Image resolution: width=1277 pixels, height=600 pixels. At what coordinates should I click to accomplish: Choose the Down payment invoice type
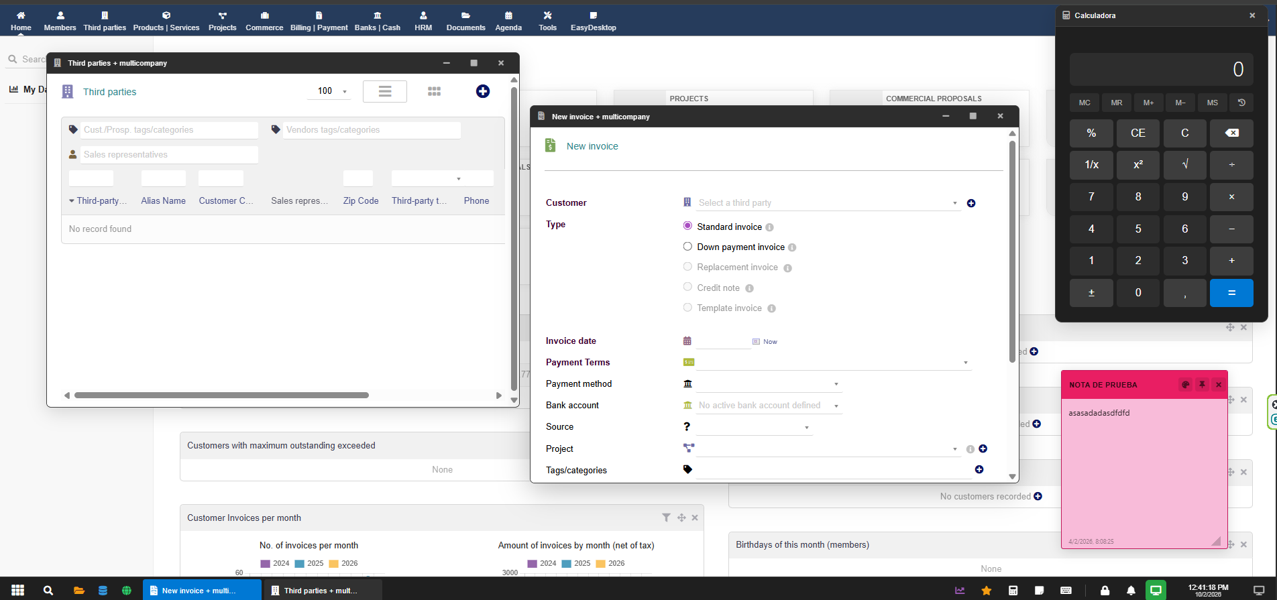(x=687, y=247)
